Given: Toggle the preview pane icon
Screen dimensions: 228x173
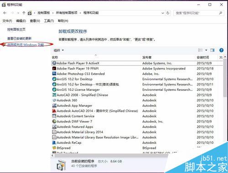Looking at the screenshot, I should pyautogui.click(x=212, y=50).
